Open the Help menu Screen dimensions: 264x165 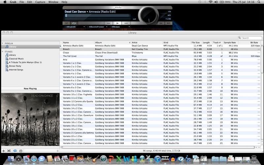[64, 2]
